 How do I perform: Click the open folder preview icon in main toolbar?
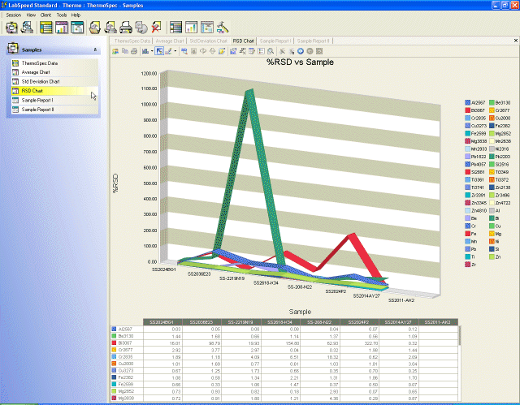(95, 28)
